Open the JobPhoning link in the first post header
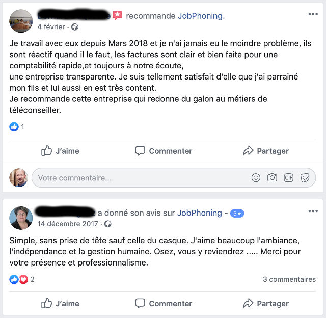The height and width of the screenshot is (318, 326). pos(201,16)
